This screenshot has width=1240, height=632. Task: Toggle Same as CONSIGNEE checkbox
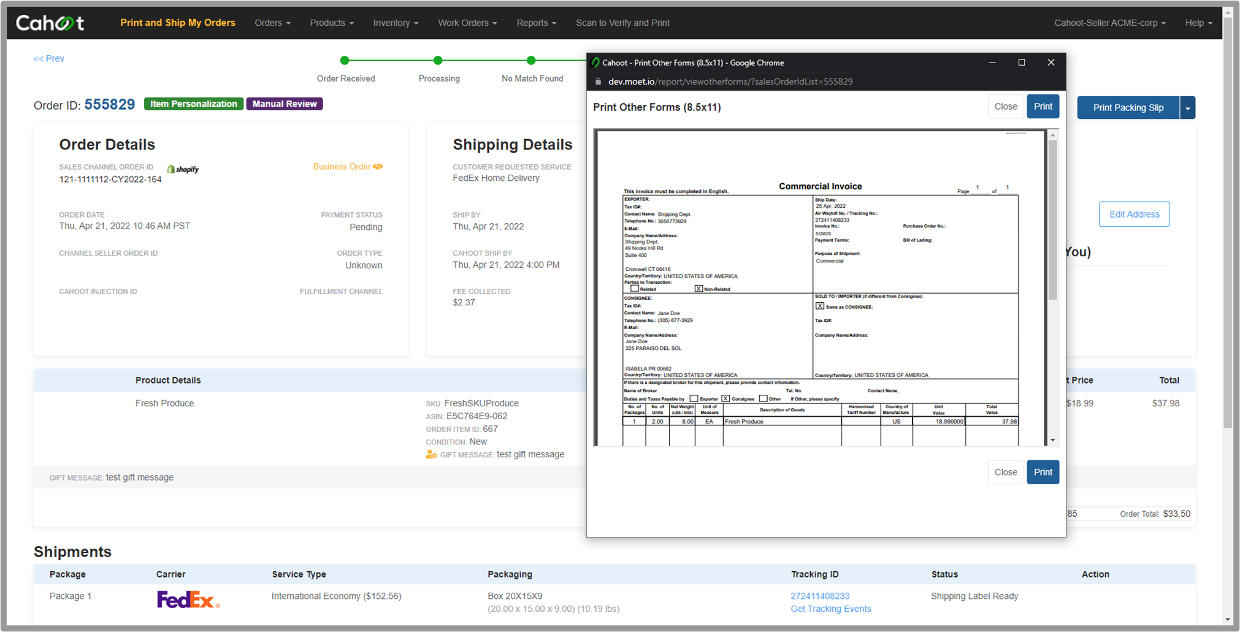[819, 306]
